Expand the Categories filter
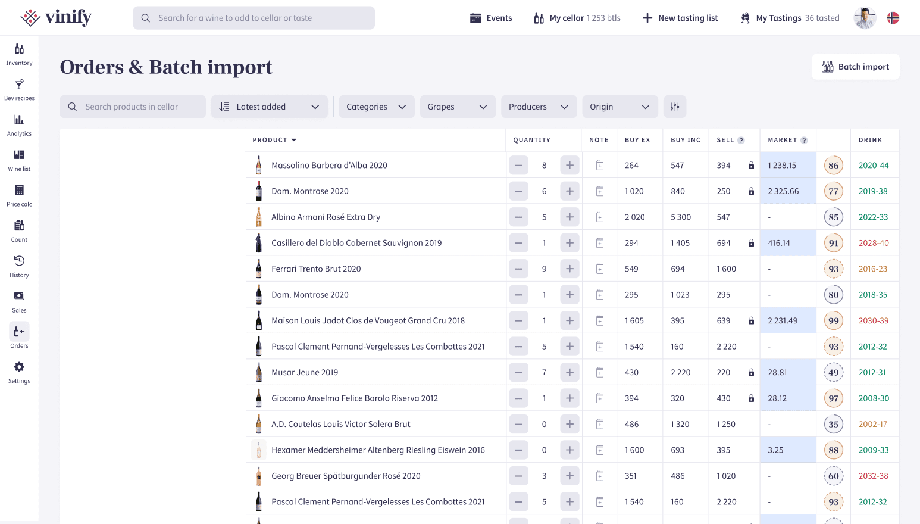This screenshot has width=920, height=524. click(377, 107)
